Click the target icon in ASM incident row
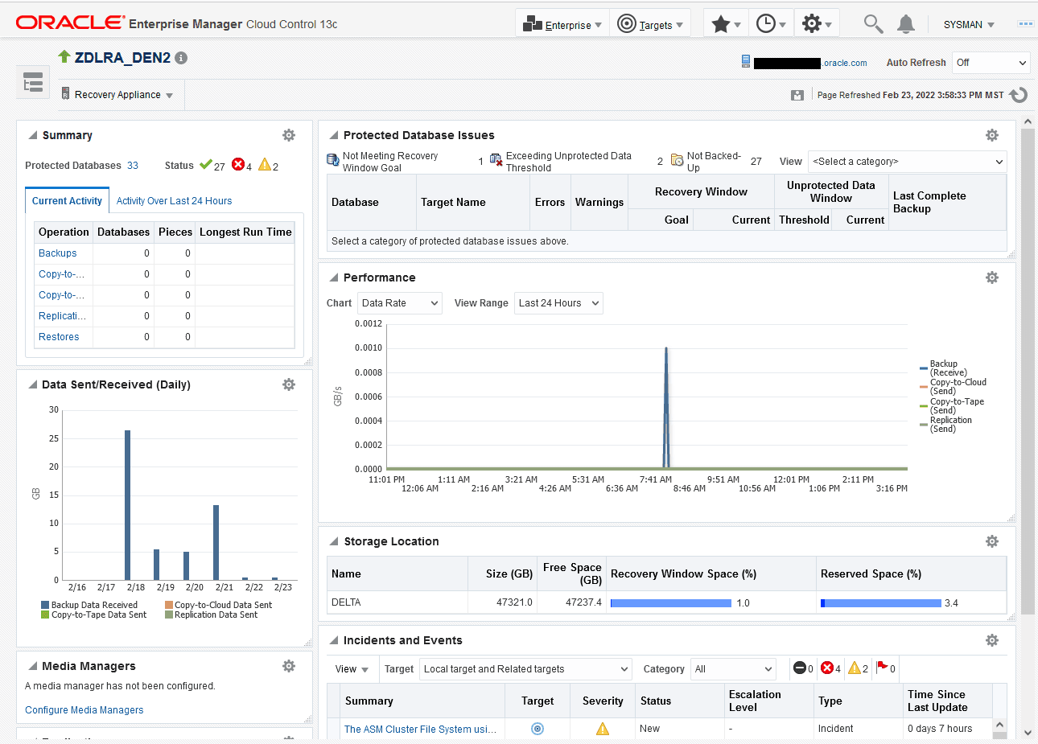This screenshot has height=744, width=1038. (538, 729)
